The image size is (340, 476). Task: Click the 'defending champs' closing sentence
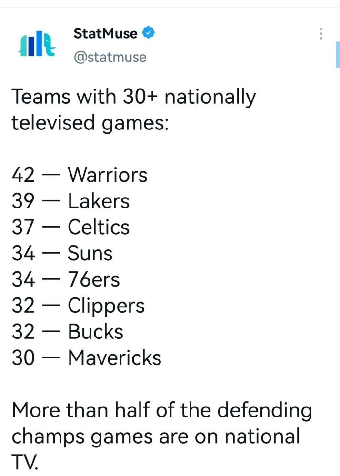coord(162,436)
